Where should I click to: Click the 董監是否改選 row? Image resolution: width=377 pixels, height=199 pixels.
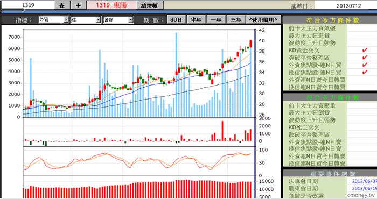[330, 196]
